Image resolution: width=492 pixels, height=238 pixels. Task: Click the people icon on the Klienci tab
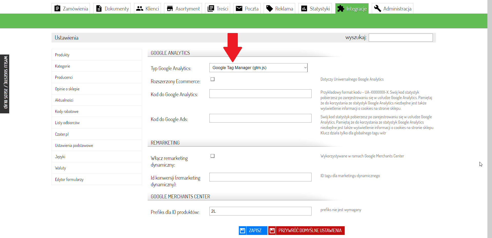click(x=140, y=8)
